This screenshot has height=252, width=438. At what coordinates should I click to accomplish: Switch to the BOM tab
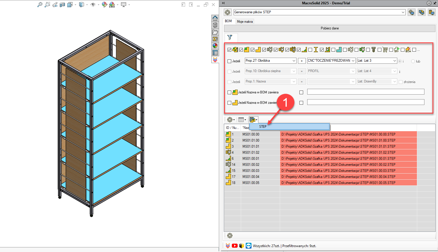coord(228,21)
